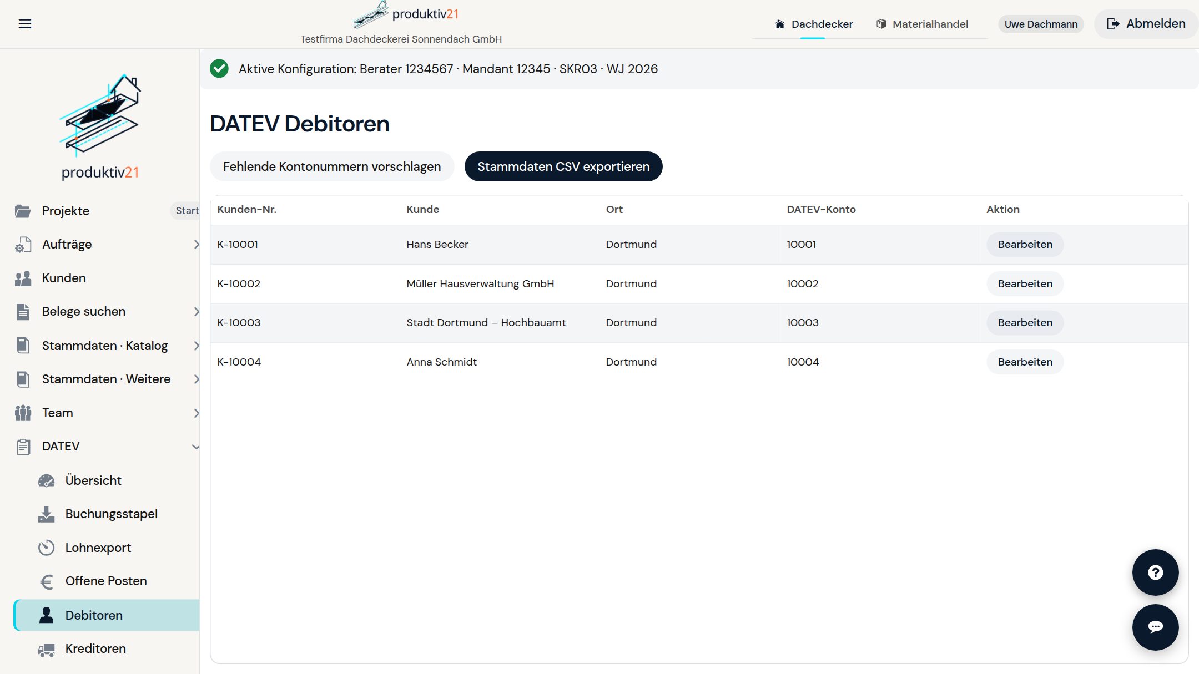1199x674 pixels.
Task: Open the chat bubble button
Action: tap(1155, 627)
